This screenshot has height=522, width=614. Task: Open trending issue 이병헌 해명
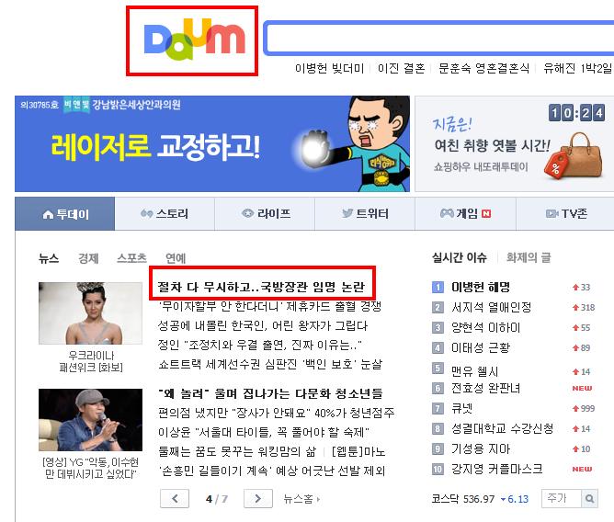tap(481, 287)
